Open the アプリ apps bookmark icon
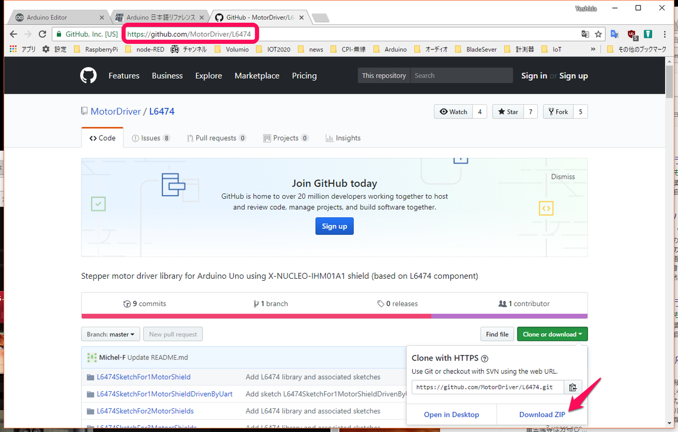The height and width of the screenshot is (432, 678). click(x=23, y=49)
